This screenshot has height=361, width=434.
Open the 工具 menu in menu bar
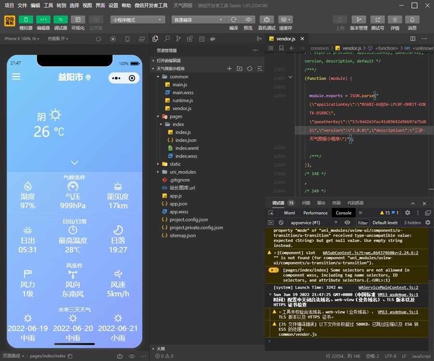[x=48, y=5]
